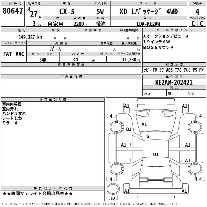Select the ハンドルすれ inspector note line
This screenshot has width=207, height=207.
14,114
